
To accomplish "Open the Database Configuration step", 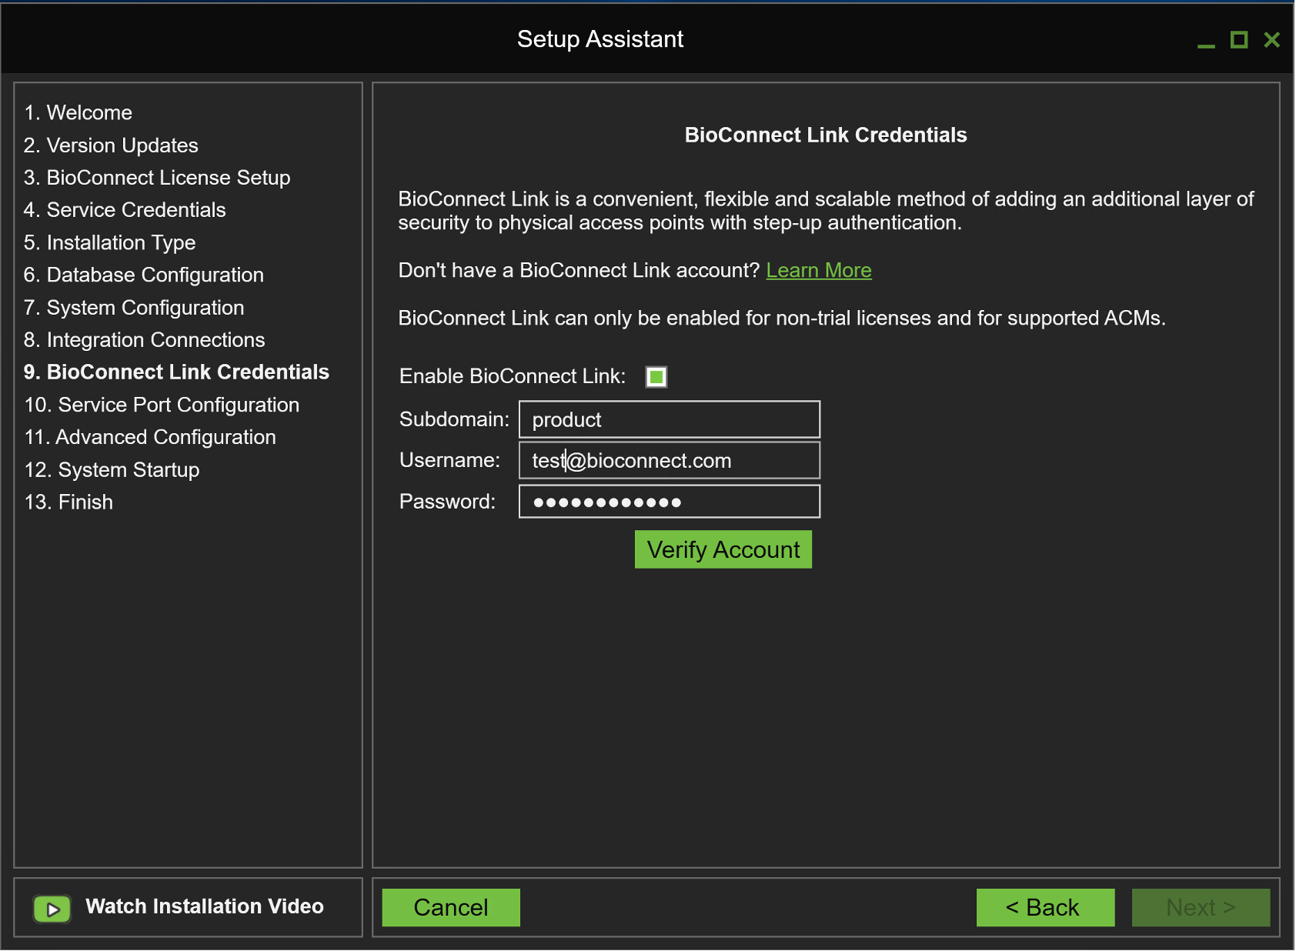I will point(143,275).
